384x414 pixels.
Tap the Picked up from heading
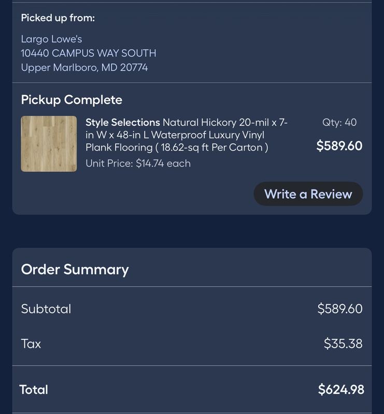58,18
